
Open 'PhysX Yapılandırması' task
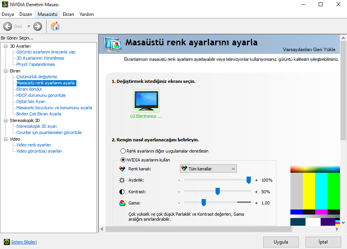point(36,64)
